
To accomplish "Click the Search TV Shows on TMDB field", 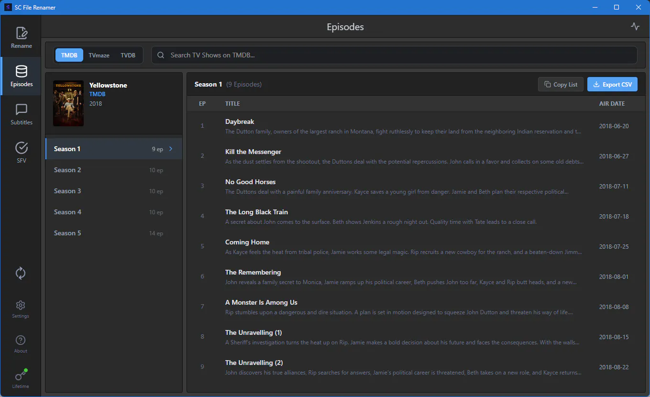I will (x=394, y=55).
